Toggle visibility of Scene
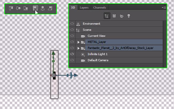The height and width of the screenshot is (109, 174). 72,30
